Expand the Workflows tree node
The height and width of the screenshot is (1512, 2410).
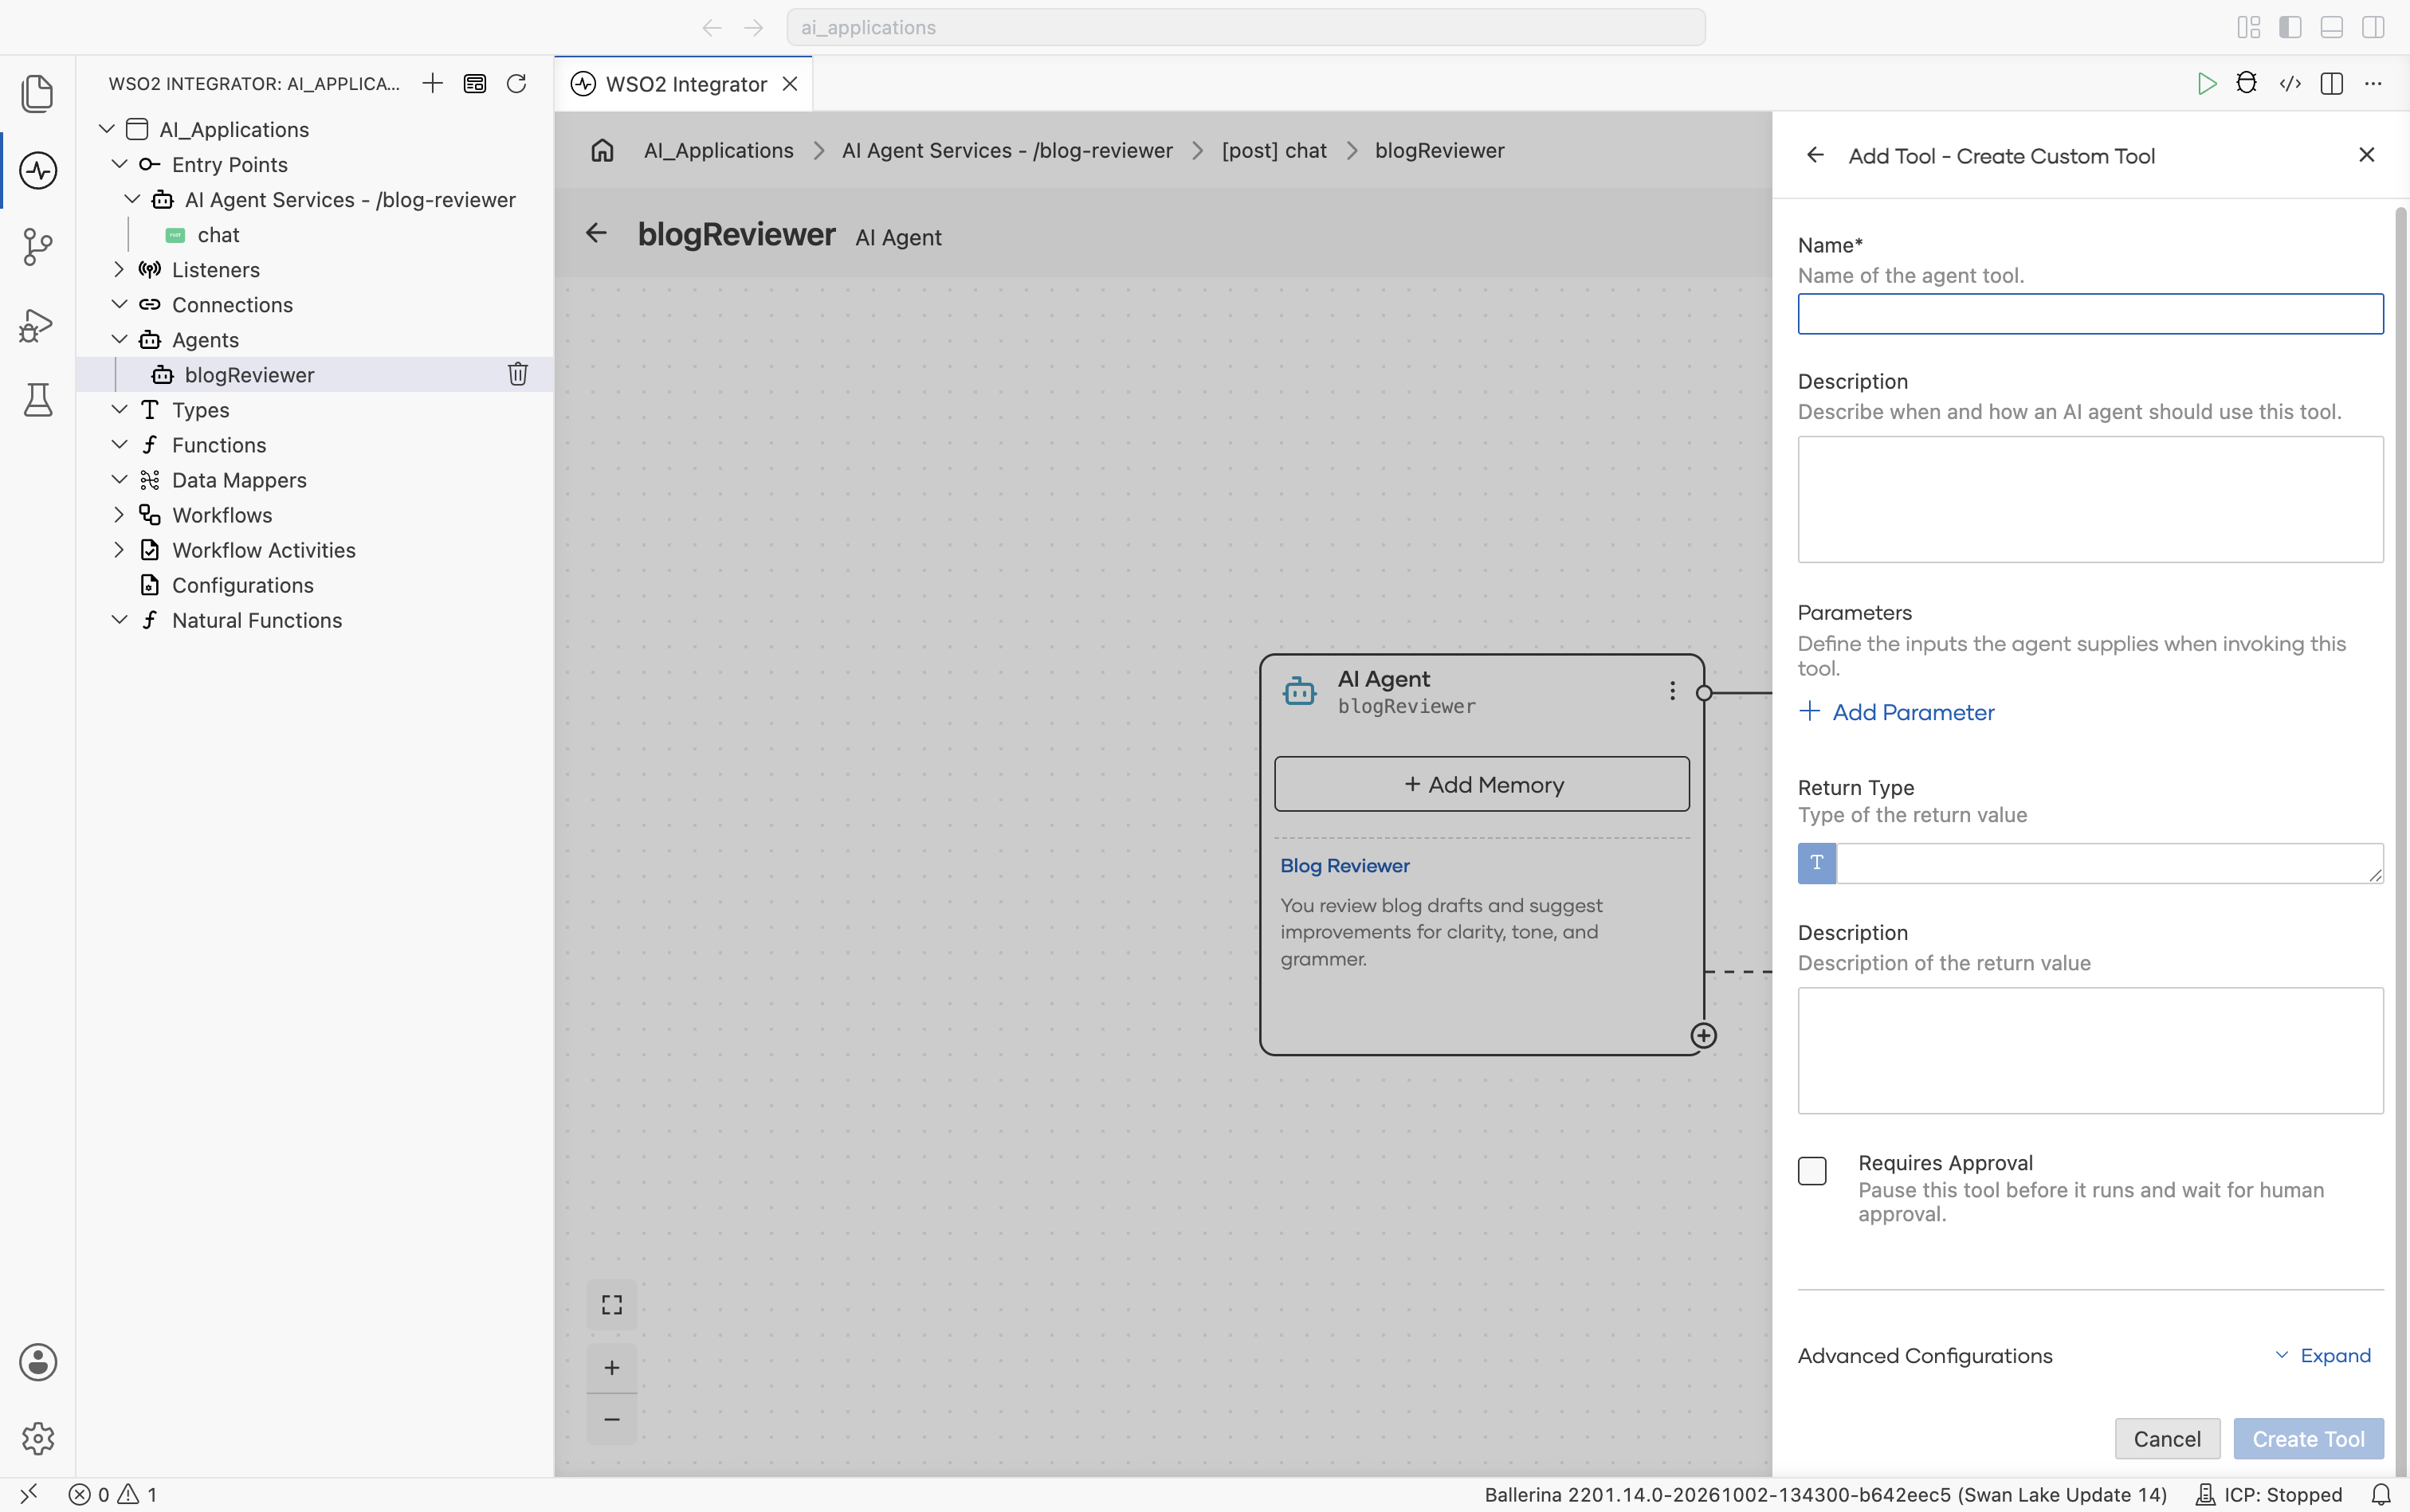point(119,514)
